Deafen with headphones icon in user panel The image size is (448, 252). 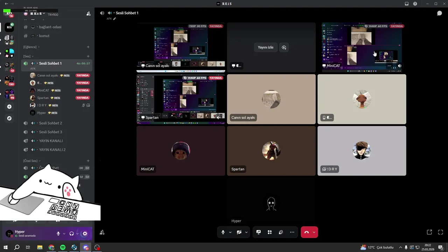(x=72, y=233)
